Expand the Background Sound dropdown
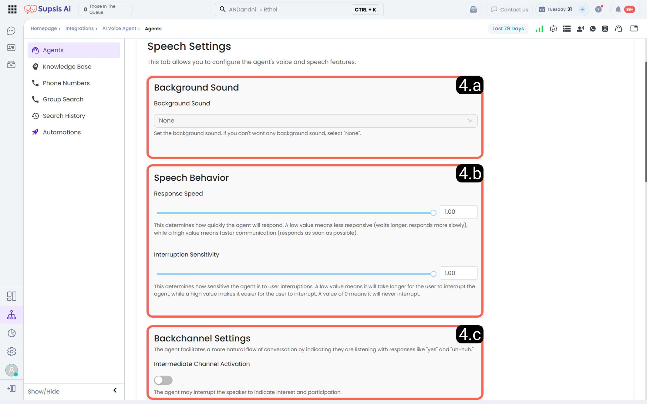Screen dimensions: 647x404 [x=316, y=121]
